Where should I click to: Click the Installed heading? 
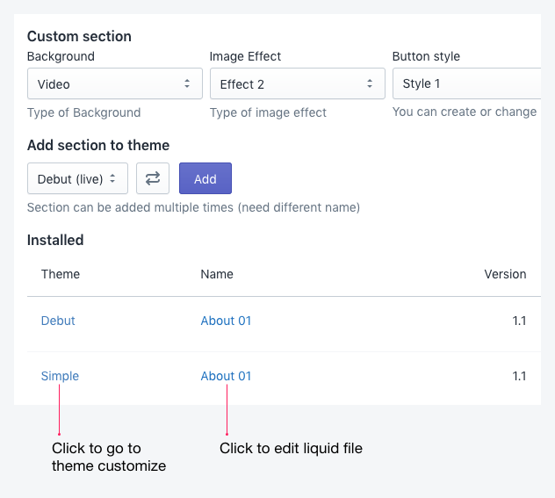coord(55,240)
